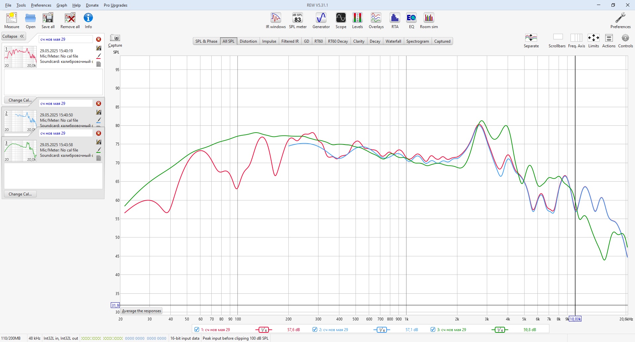
Task: Open the IR windows tool
Action: [x=276, y=21]
